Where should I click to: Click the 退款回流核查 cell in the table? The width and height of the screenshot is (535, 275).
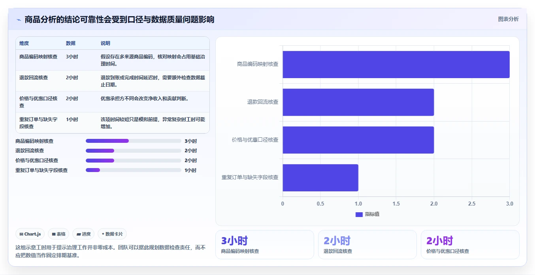click(x=34, y=78)
